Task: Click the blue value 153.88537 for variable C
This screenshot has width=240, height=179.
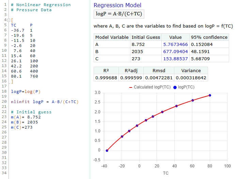Action: tap(175, 59)
